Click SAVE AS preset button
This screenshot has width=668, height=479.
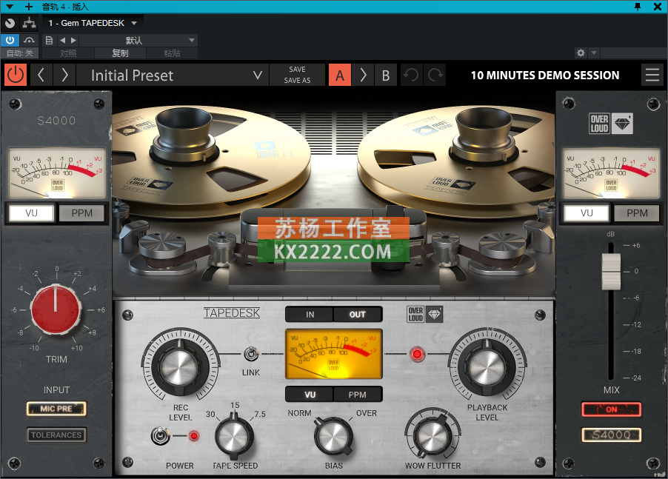tap(297, 81)
